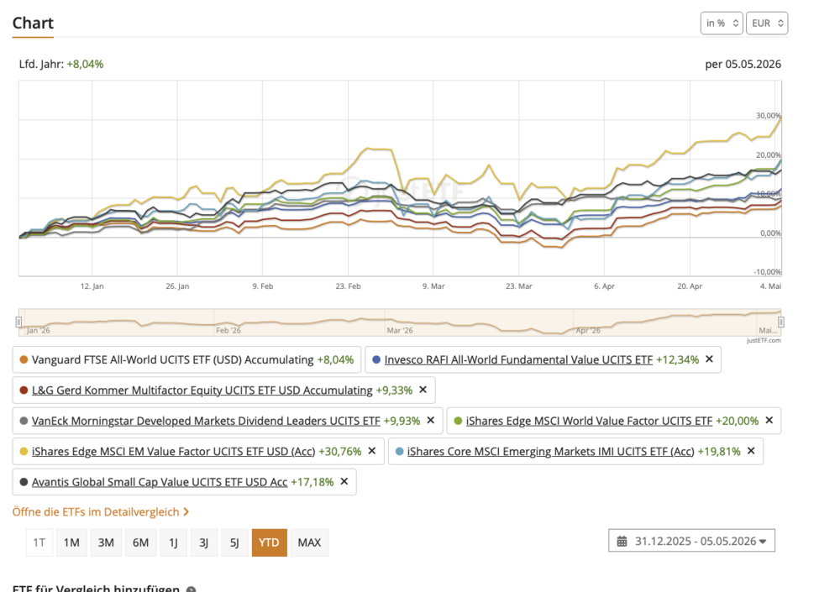
Task: Remove iShares Core MSCI Emerging Markets IMI
Action: pyautogui.click(x=751, y=451)
